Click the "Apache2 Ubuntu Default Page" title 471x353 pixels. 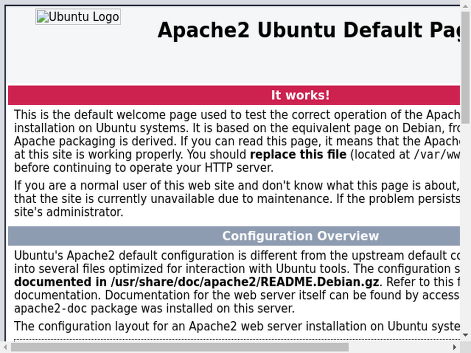coord(309,30)
